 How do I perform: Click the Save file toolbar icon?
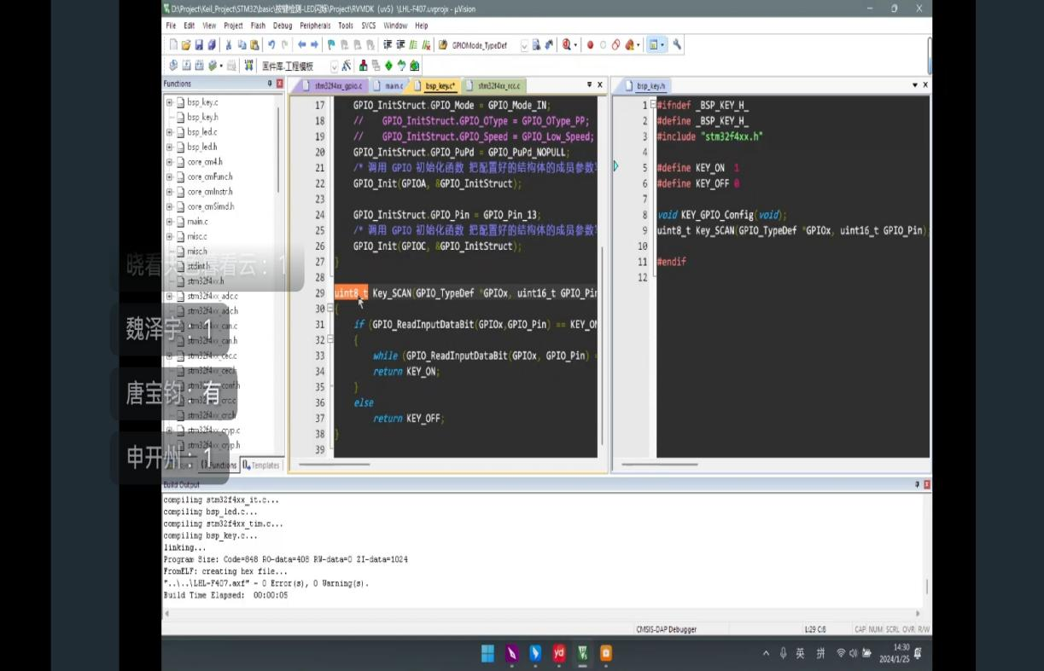[199, 45]
